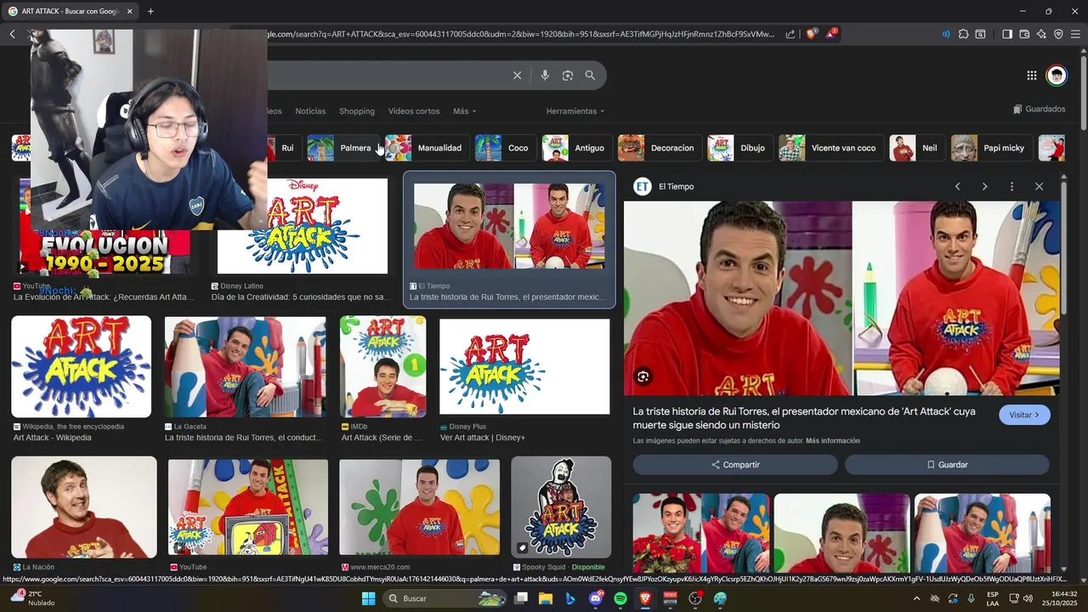Open the browser hamburger main menu
1088x612 pixels.
point(1076,34)
